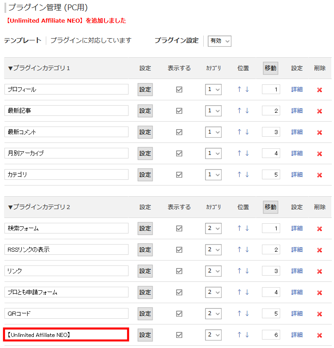Toggle display checkbox for 検索フォーム
Image resolution: width=334 pixels, height=348 pixels.
(179, 228)
